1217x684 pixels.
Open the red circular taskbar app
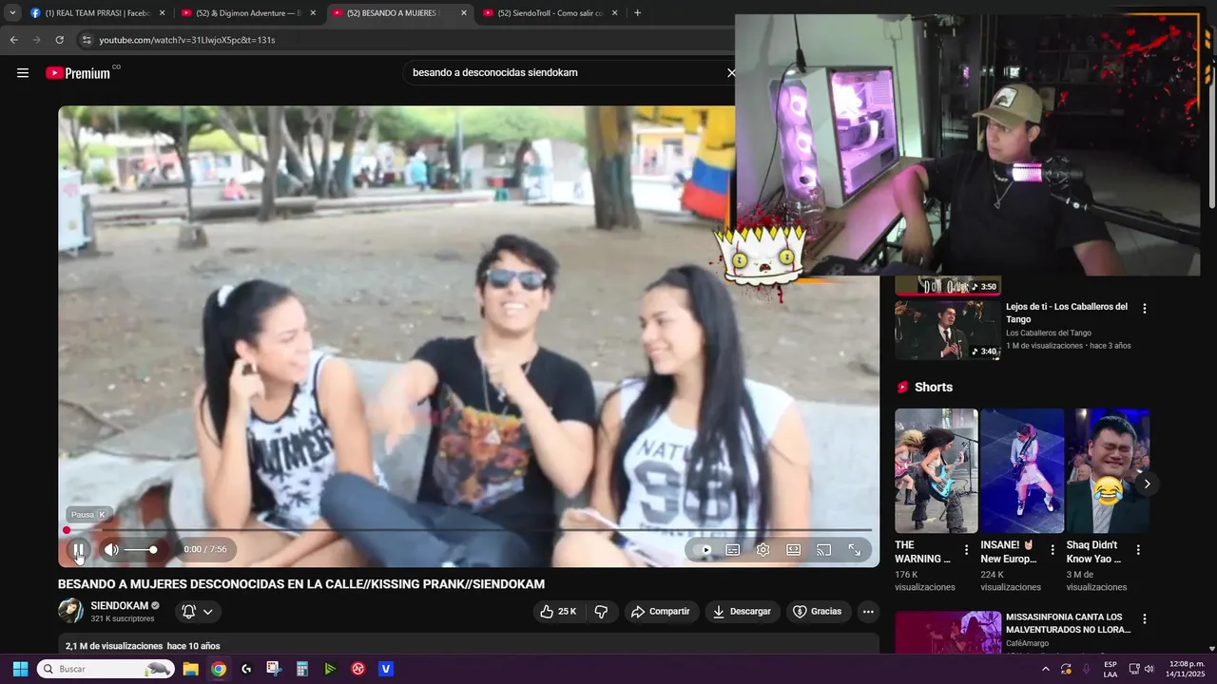357,669
